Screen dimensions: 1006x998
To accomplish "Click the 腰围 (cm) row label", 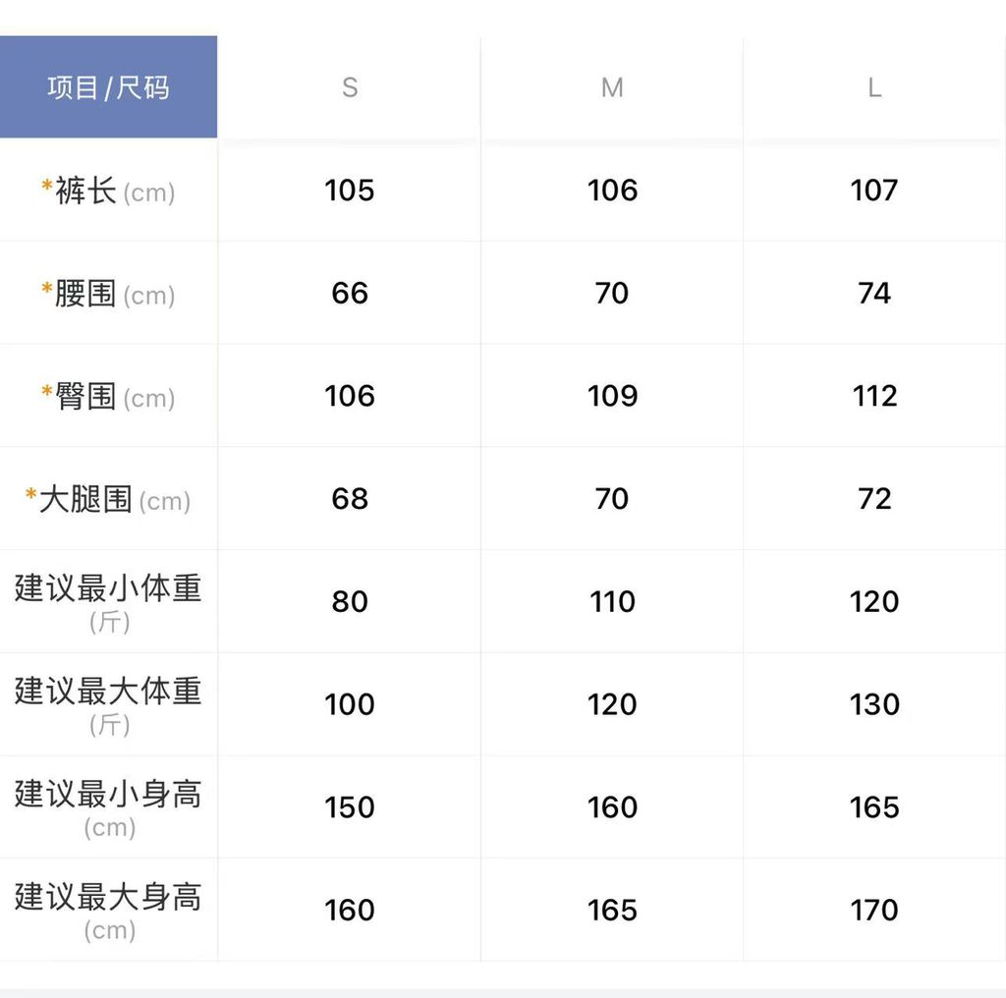I will [x=108, y=294].
